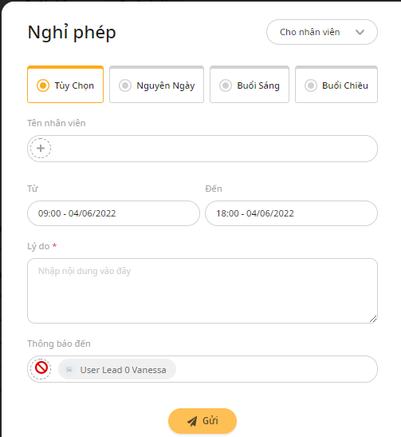The height and width of the screenshot is (437, 401).
Task: Click the Nguyên Ngày tab card label
Action: 166,85
